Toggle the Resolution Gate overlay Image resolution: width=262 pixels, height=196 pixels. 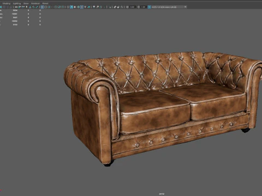pyautogui.click(x=49, y=7)
